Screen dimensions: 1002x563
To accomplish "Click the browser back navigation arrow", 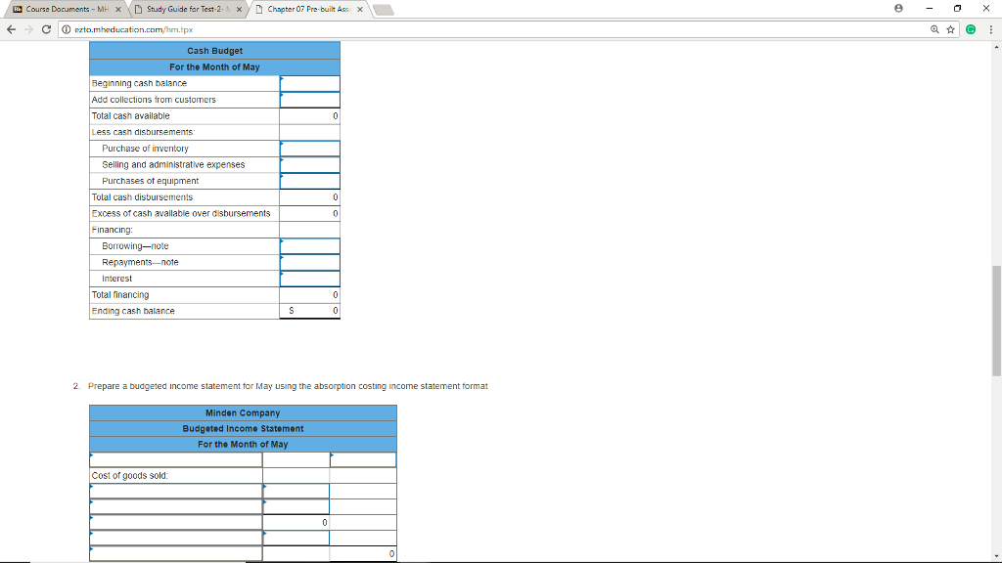I will 10,29.
